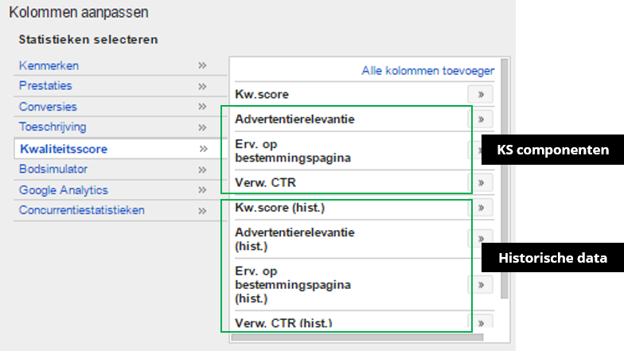Click the add arrow next to Verw. CTR
The width and height of the screenshot is (624, 351).
(x=480, y=183)
